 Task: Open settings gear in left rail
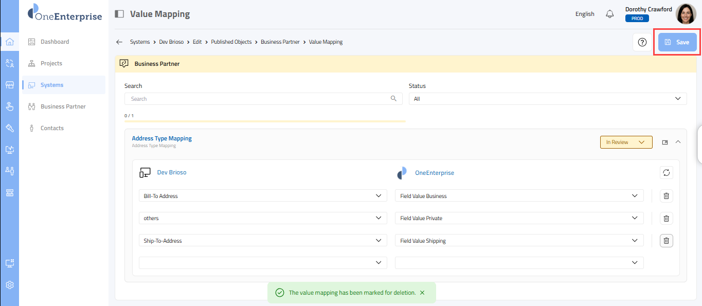(x=10, y=285)
